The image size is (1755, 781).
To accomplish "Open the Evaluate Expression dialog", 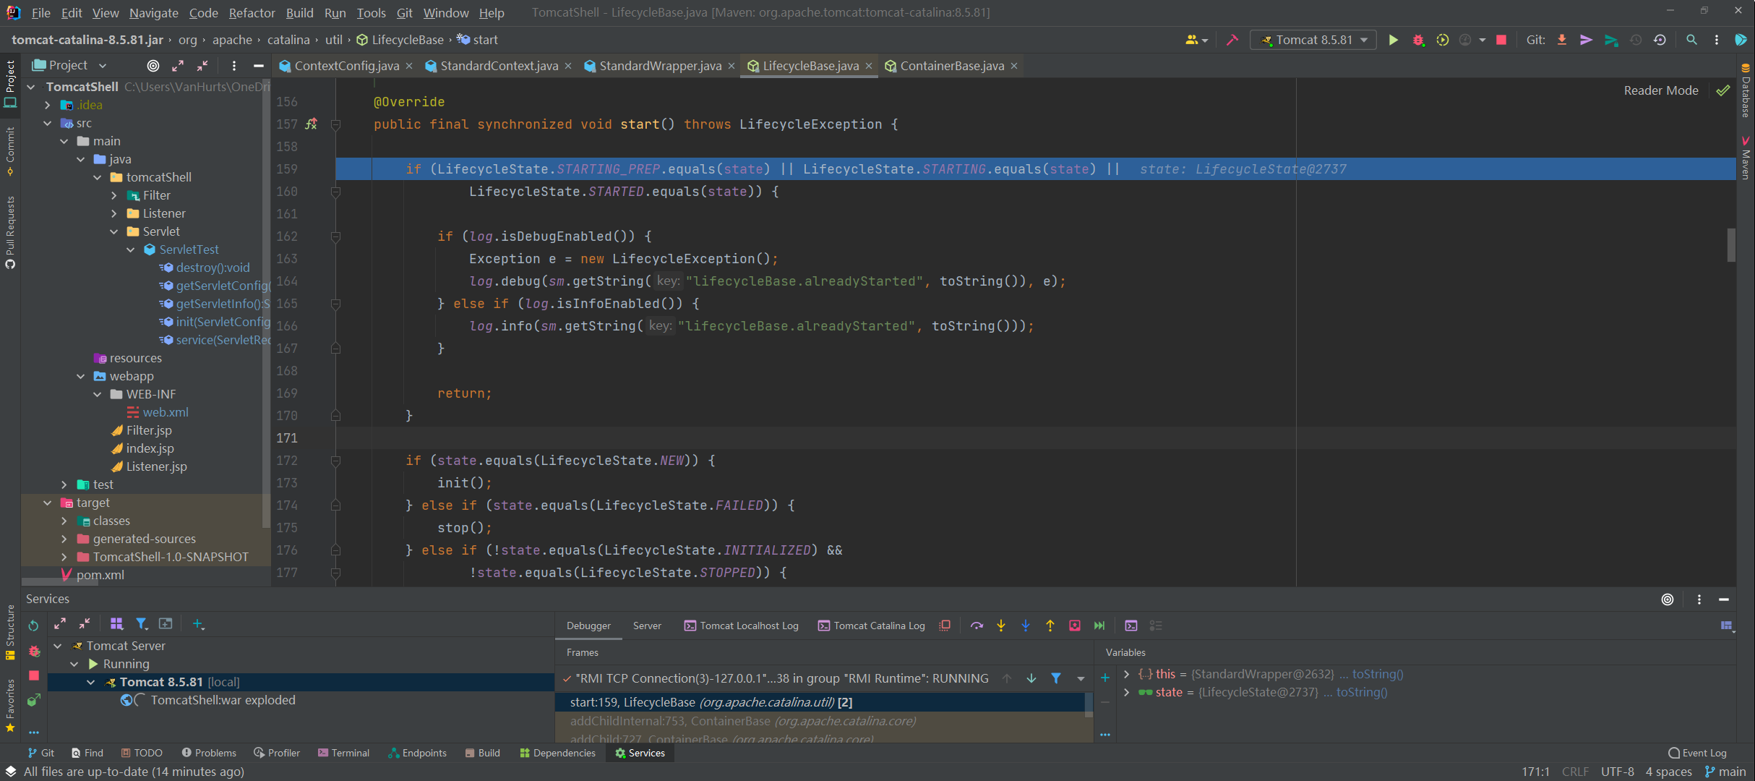I will (1131, 626).
